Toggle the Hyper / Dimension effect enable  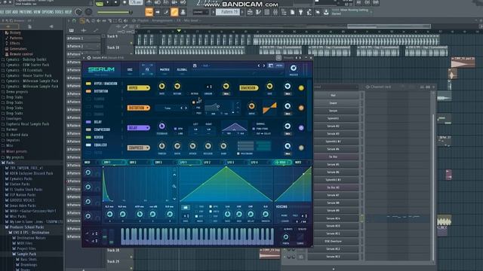88,84
